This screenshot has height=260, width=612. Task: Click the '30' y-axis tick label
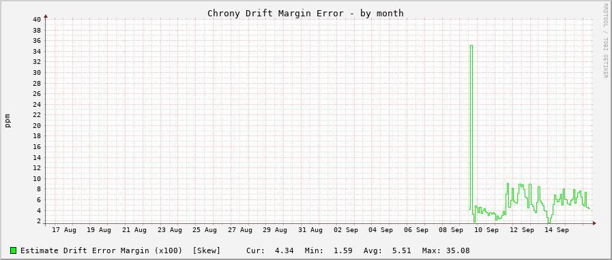(37, 72)
